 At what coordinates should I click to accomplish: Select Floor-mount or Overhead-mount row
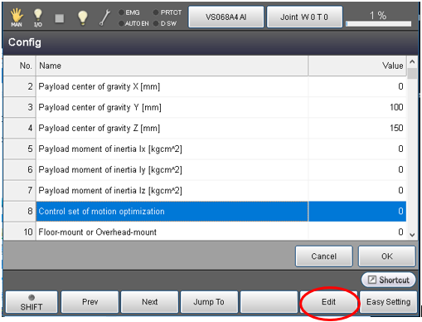point(205,232)
